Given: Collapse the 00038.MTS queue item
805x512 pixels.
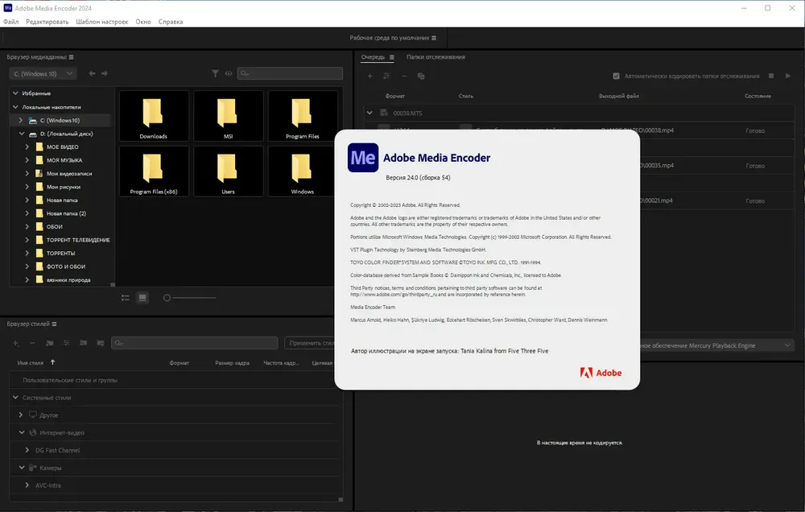Looking at the screenshot, I should [369, 113].
